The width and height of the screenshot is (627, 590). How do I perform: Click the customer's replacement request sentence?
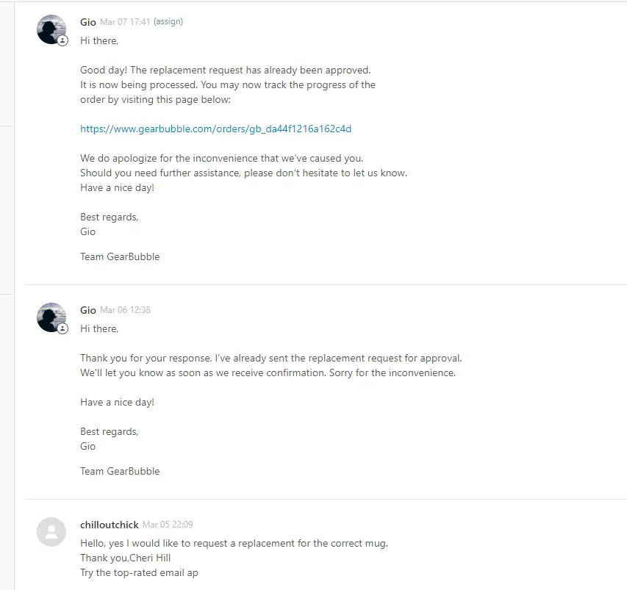tap(234, 543)
